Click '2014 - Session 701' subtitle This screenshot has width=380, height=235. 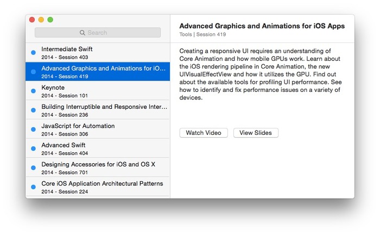coord(65,172)
